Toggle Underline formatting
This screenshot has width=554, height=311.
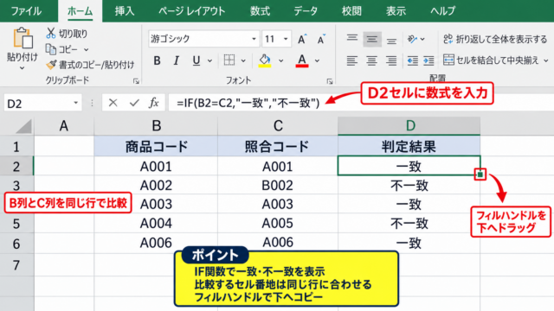coord(196,60)
